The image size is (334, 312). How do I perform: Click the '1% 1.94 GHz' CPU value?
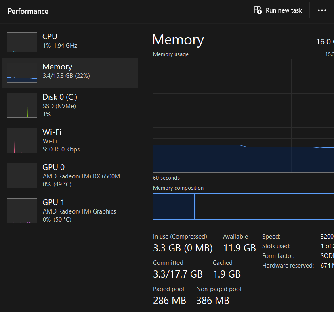coord(60,46)
